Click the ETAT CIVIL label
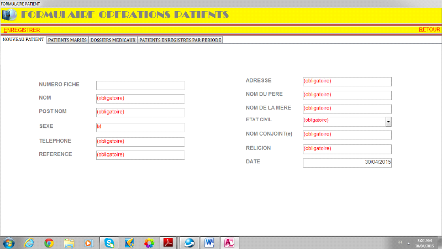 (259, 120)
